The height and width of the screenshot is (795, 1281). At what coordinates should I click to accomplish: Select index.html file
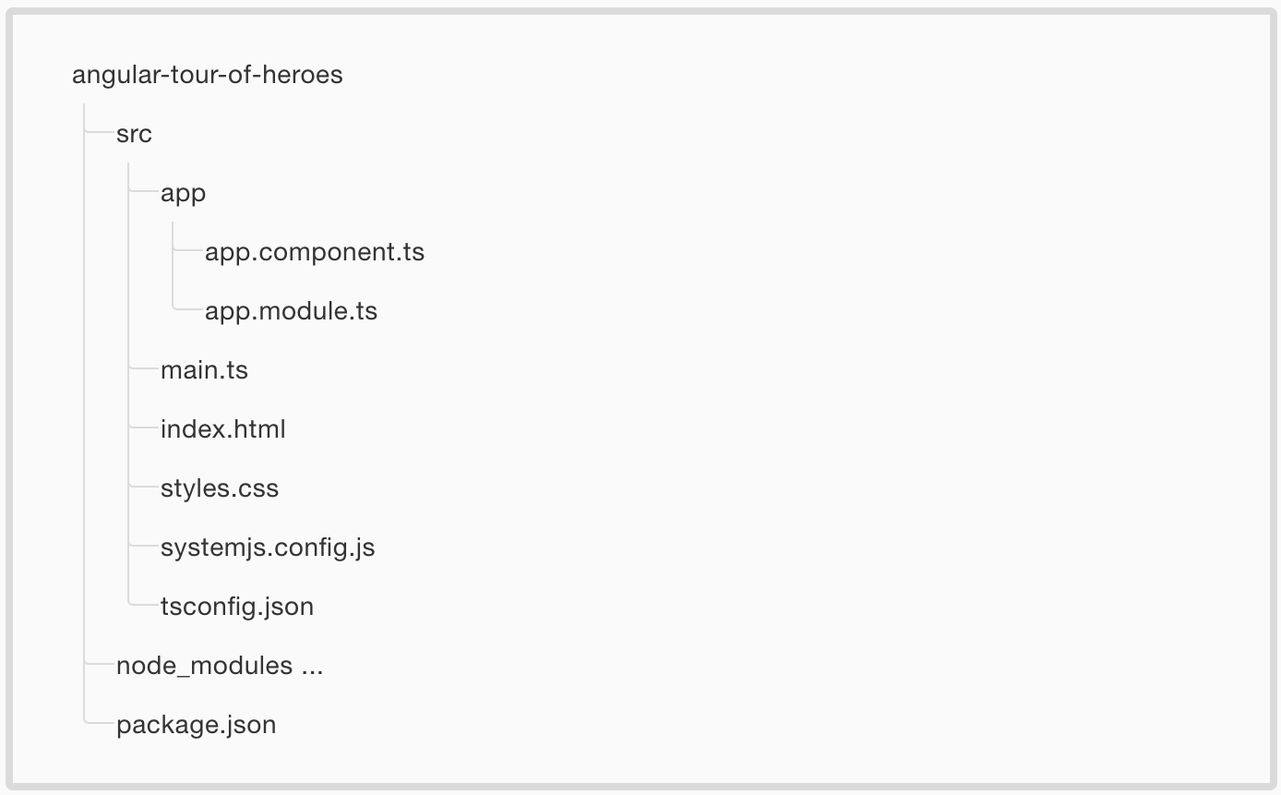coord(223,429)
